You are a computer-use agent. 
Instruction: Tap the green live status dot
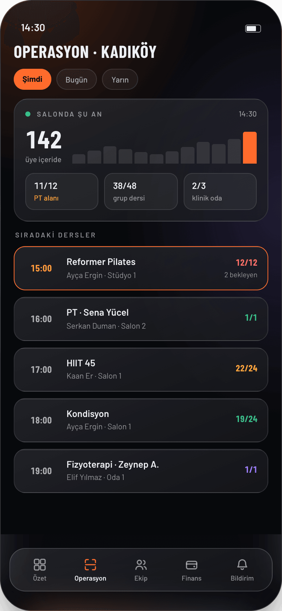click(28, 114)
